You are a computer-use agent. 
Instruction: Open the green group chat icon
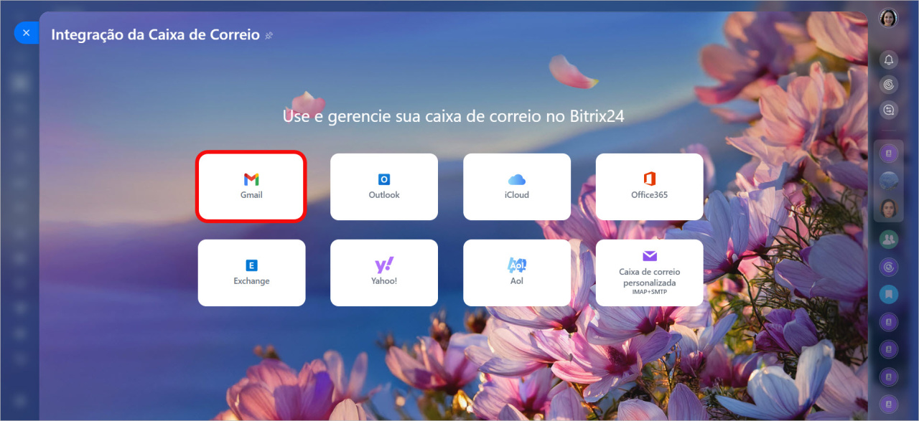pos(889,239)
